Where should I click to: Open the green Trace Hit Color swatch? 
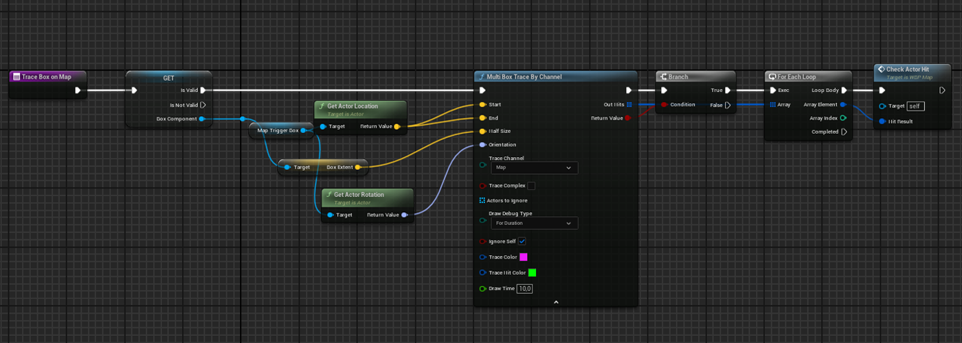pos(532,273)
